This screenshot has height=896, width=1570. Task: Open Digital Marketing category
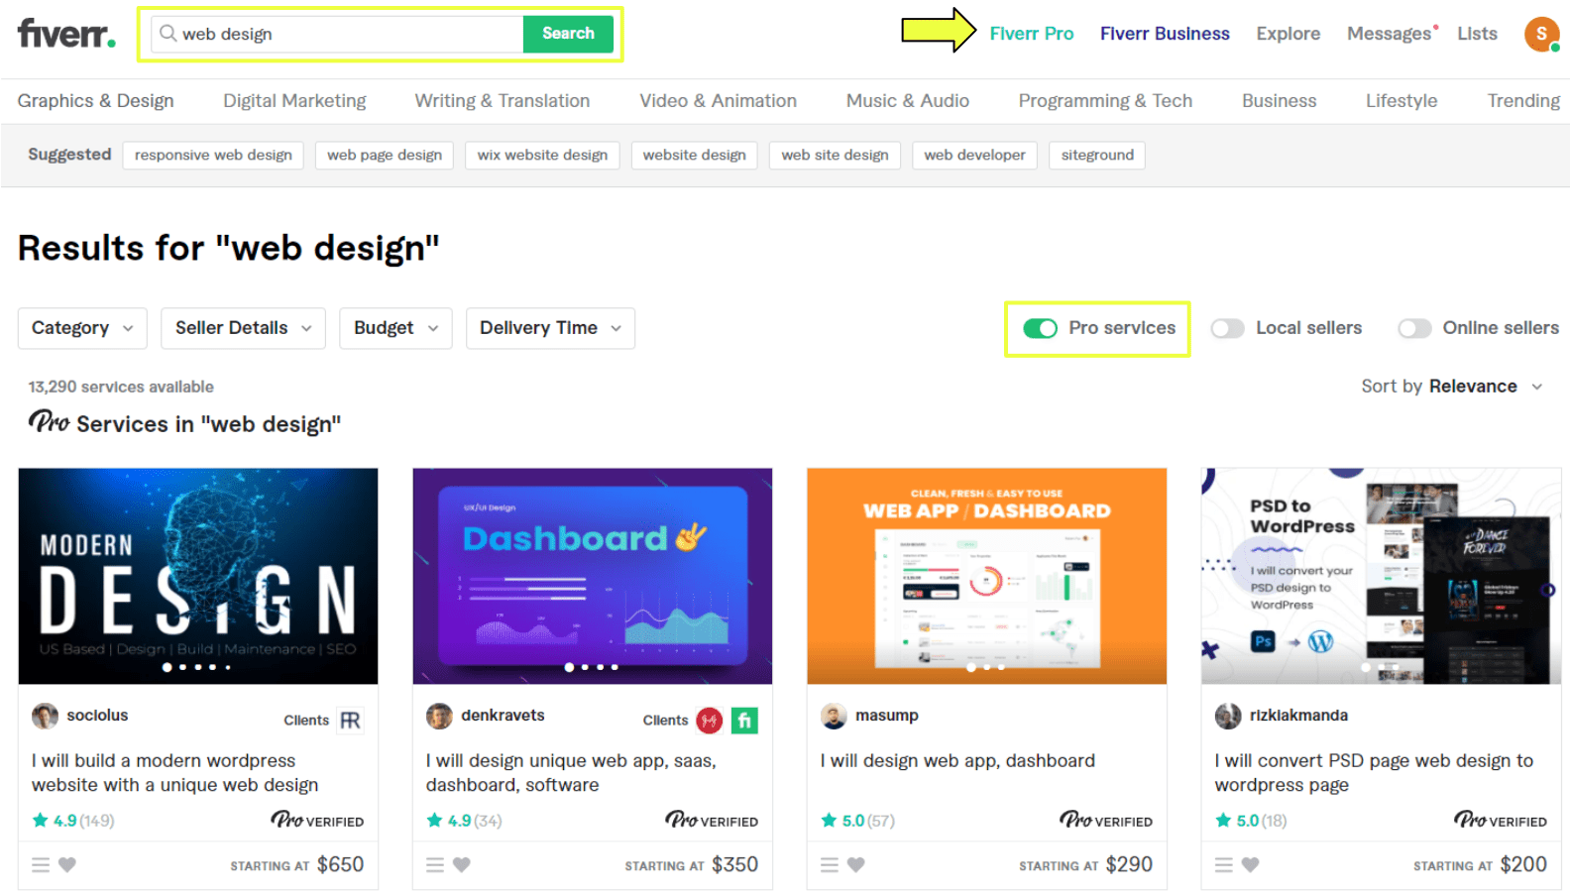point(294,101)
